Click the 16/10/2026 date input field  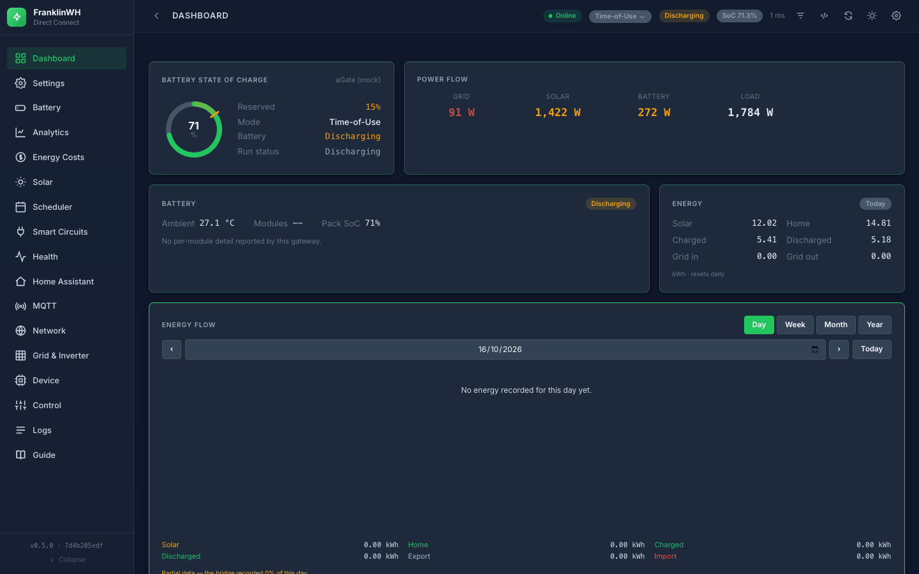click(x=505, y=350)
